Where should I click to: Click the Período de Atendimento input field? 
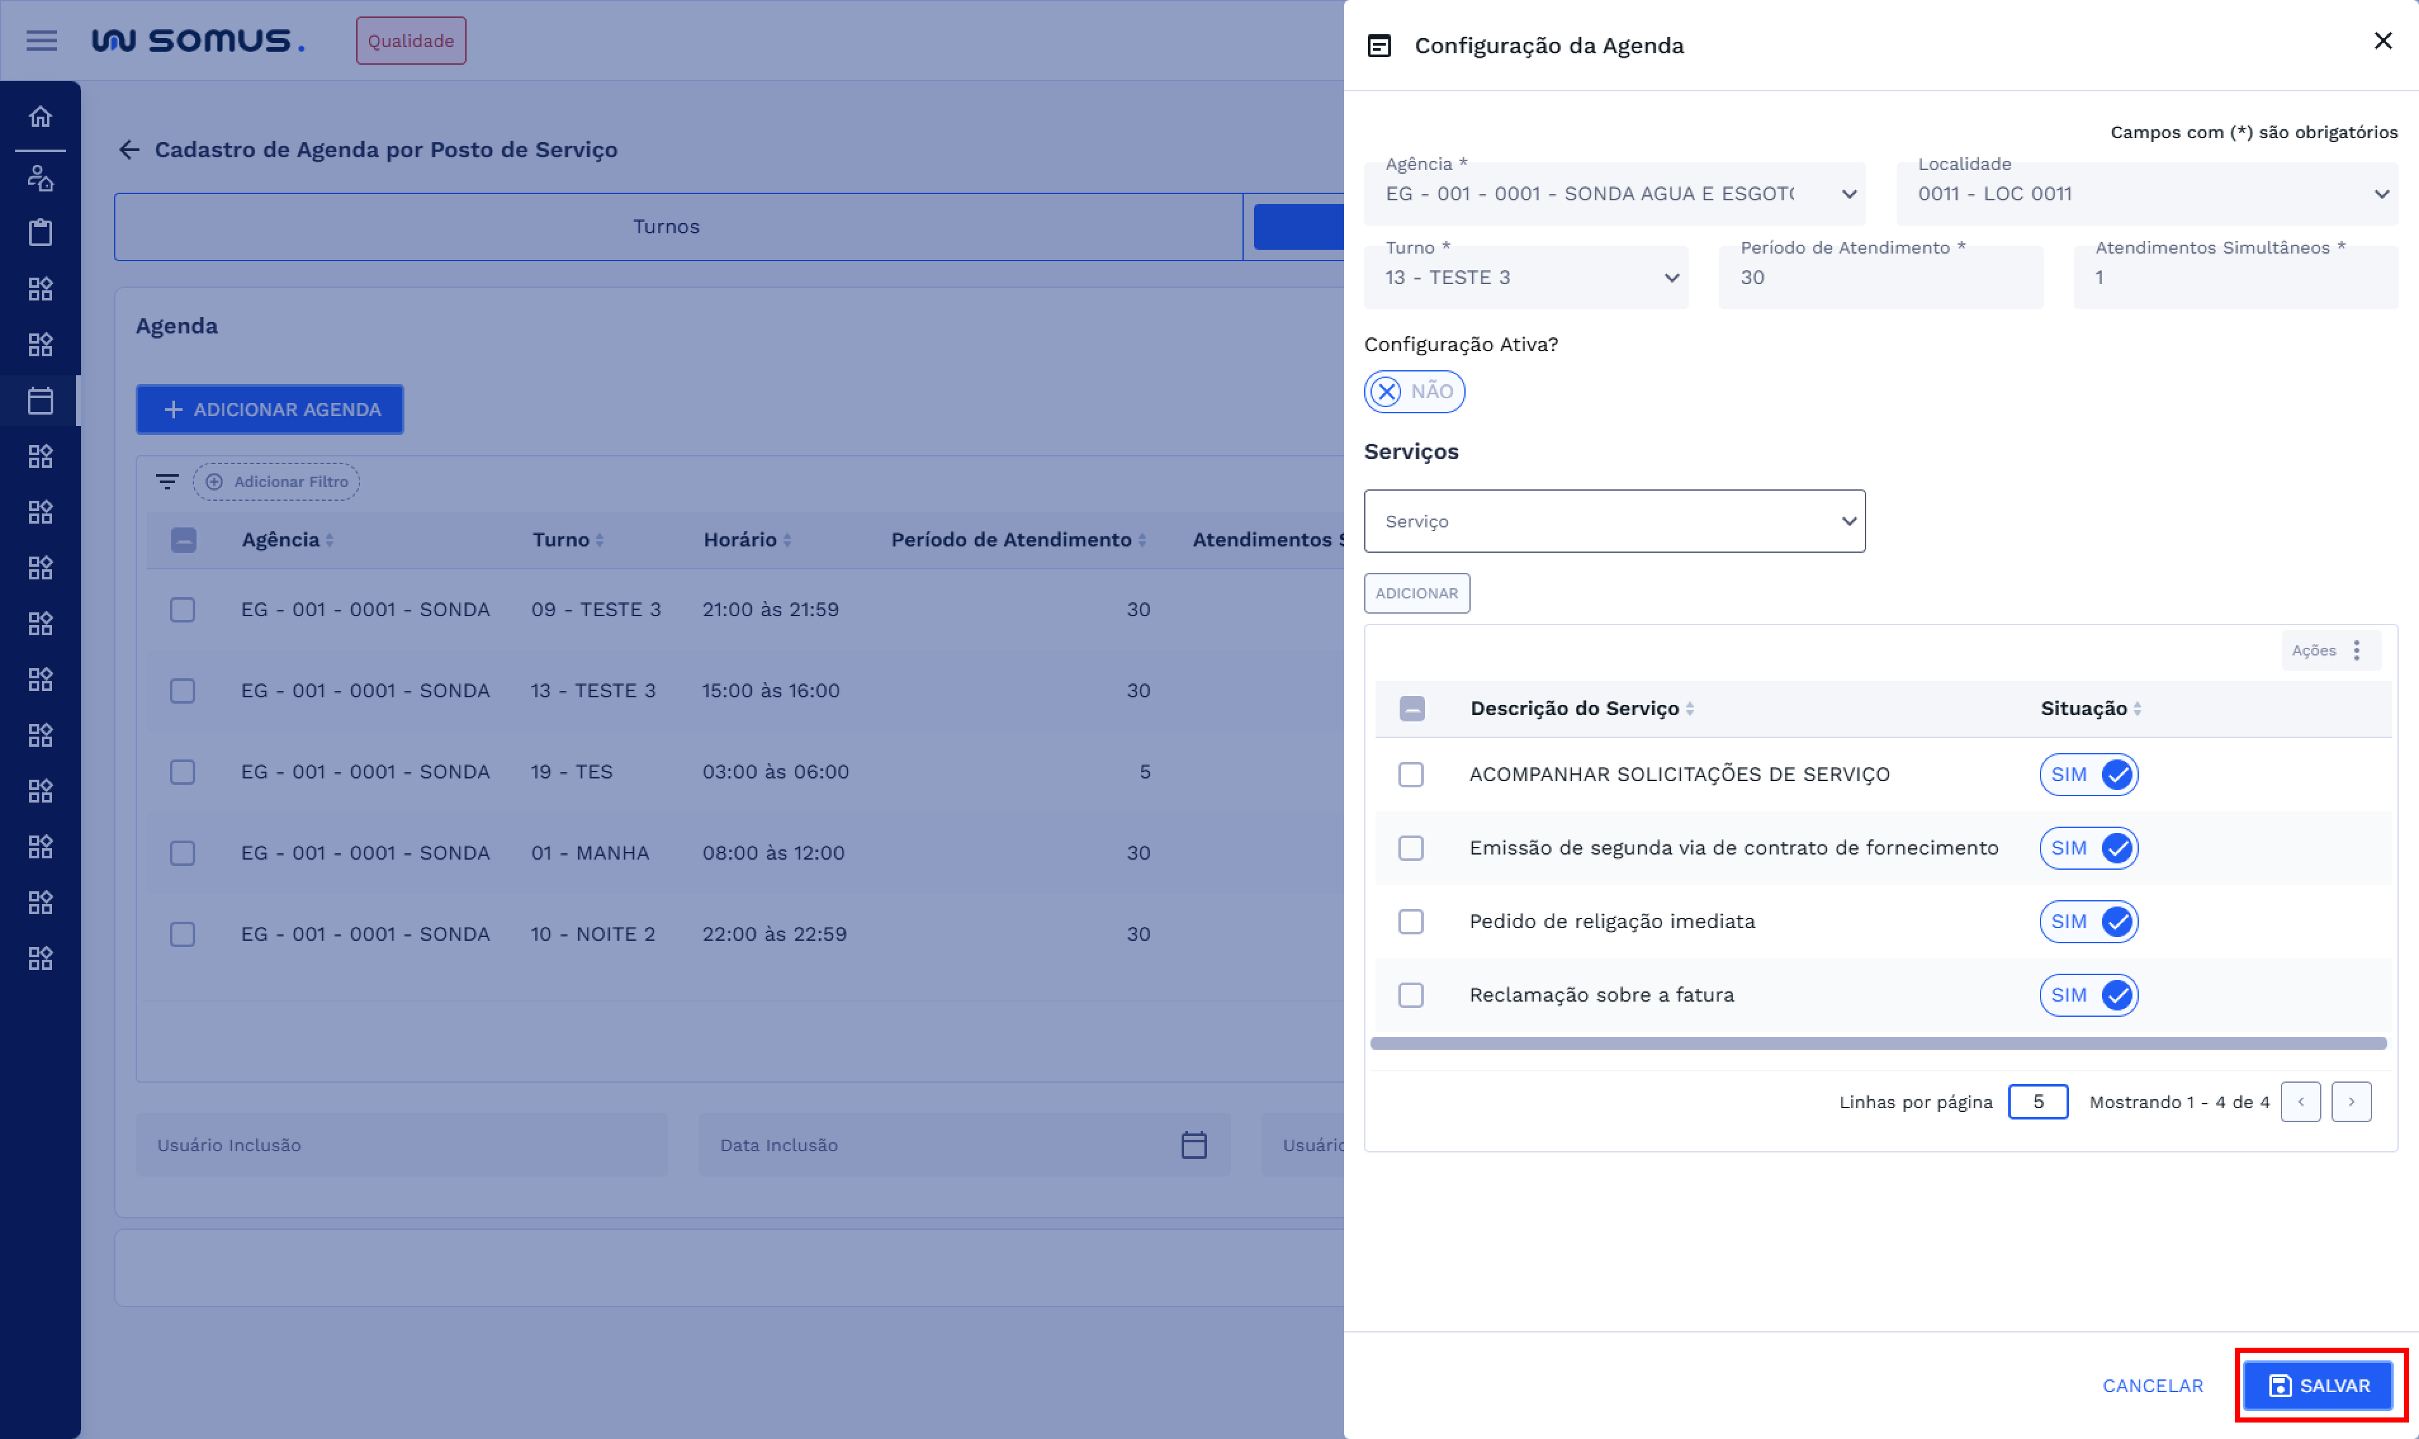tap(1880, 277)
